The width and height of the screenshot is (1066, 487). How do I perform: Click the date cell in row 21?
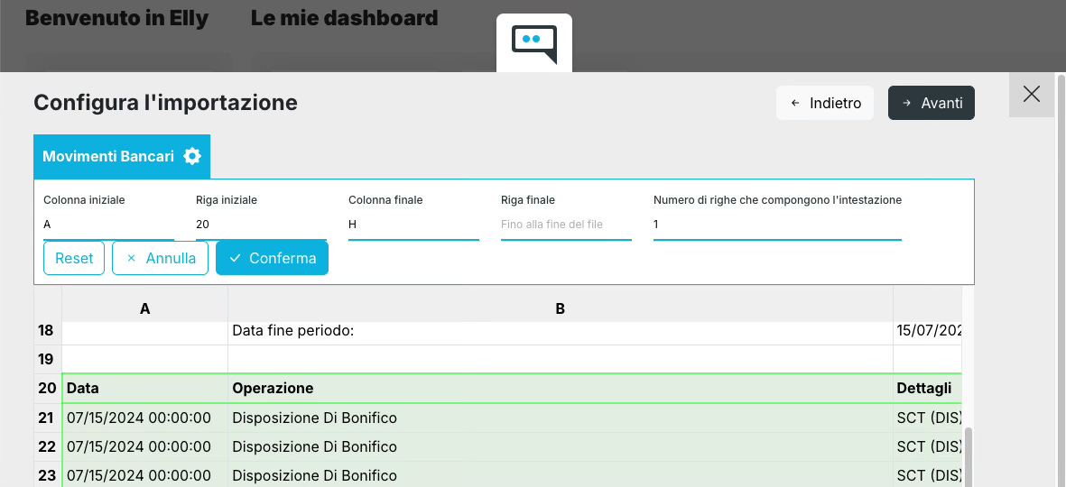pyautogui.click(x=144, y=418)
